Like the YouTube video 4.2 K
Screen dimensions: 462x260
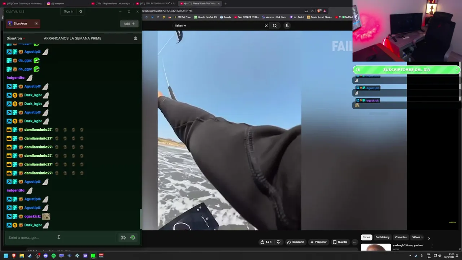pyautogui.click(x=266, y=242)
